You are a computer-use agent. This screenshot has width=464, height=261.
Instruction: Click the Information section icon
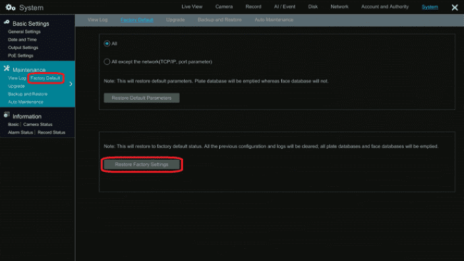click(x=7, y=115)
